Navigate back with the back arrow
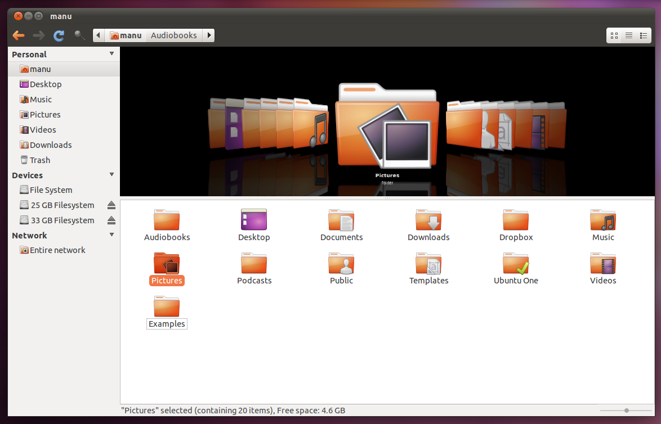The width and height of the screenshot is (661, 424). point(18,35)
